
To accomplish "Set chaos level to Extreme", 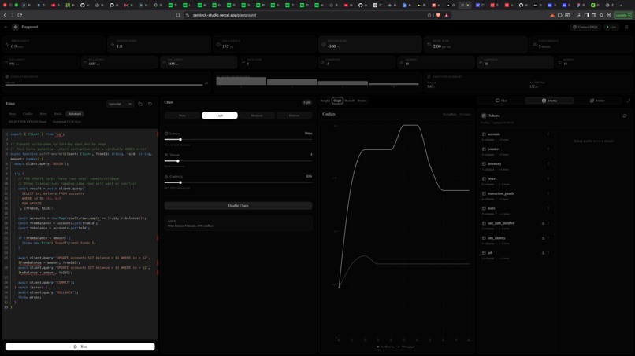I will [294, 116].
